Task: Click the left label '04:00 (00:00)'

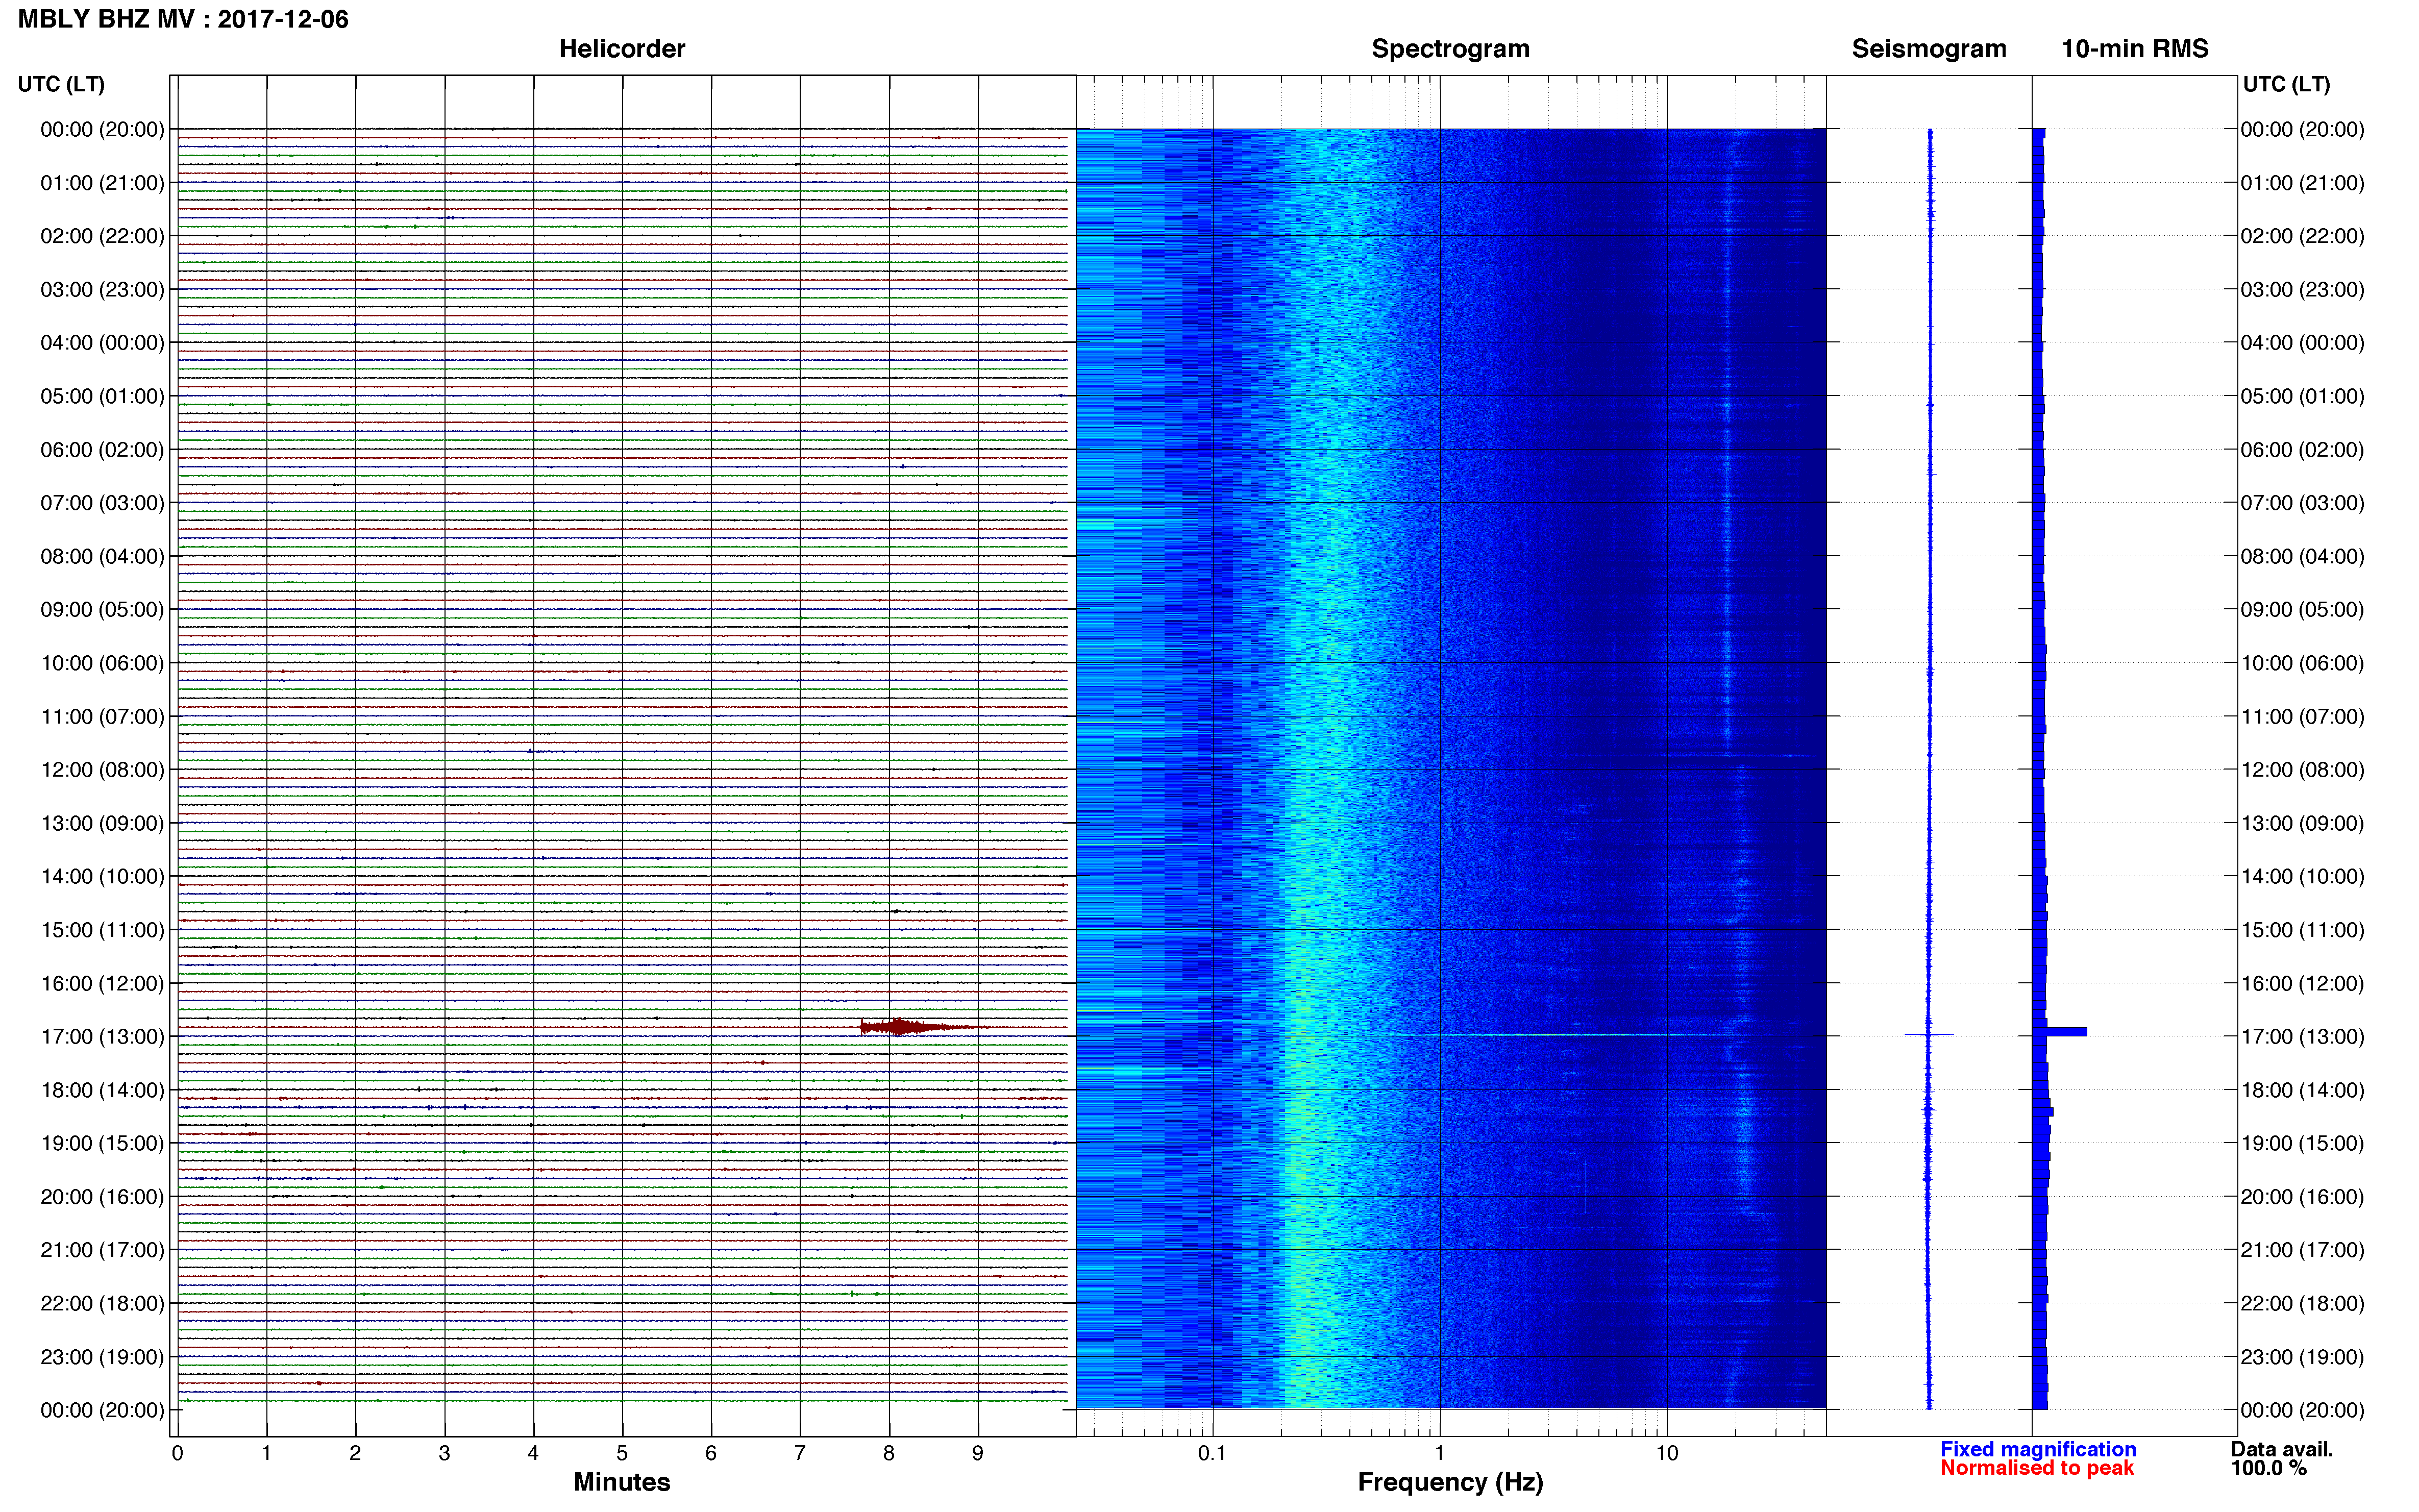Action: pyautogui.click(x=102, y=343)
